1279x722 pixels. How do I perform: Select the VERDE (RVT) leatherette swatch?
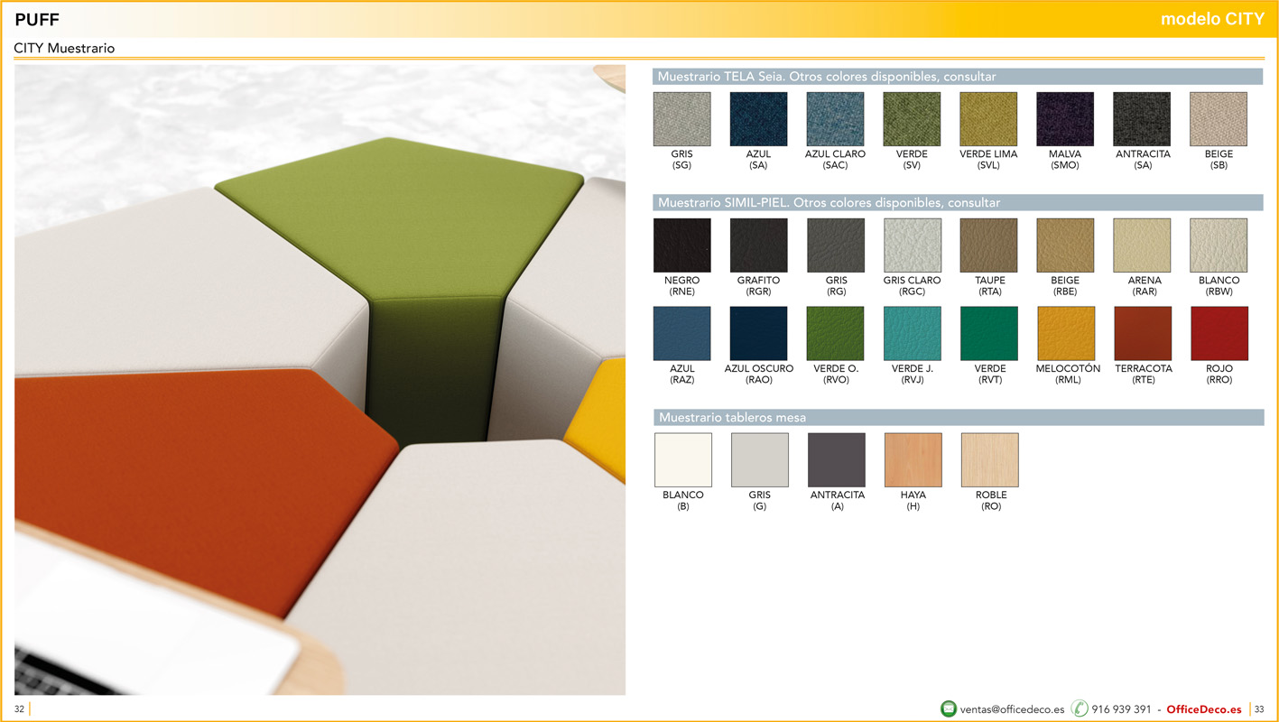989,334
